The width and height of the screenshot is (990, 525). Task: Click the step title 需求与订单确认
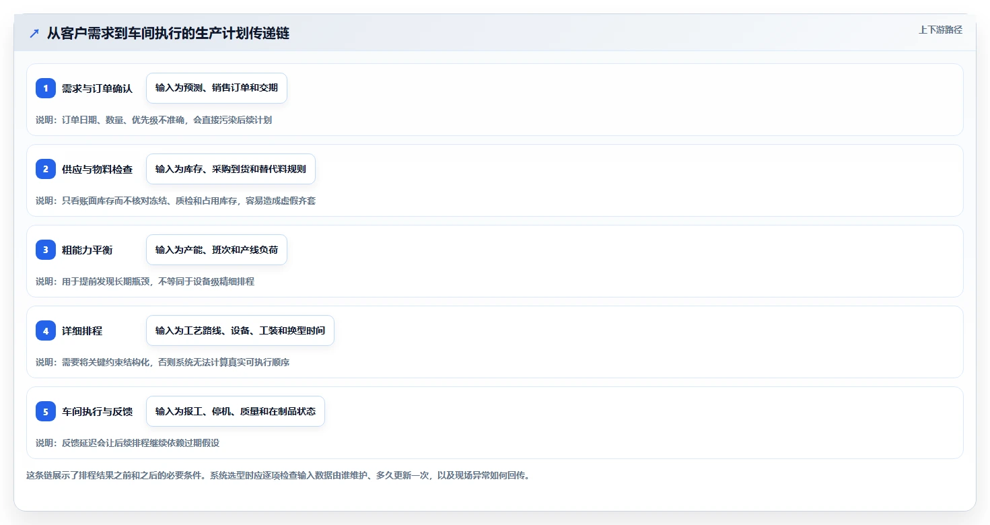[97, 88]
